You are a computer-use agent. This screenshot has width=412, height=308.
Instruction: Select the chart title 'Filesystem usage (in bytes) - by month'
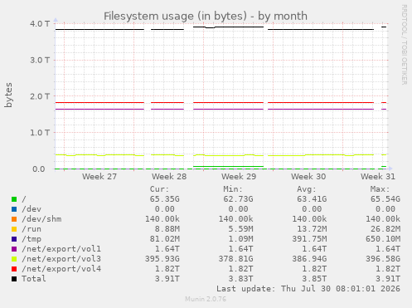point(206,17)
